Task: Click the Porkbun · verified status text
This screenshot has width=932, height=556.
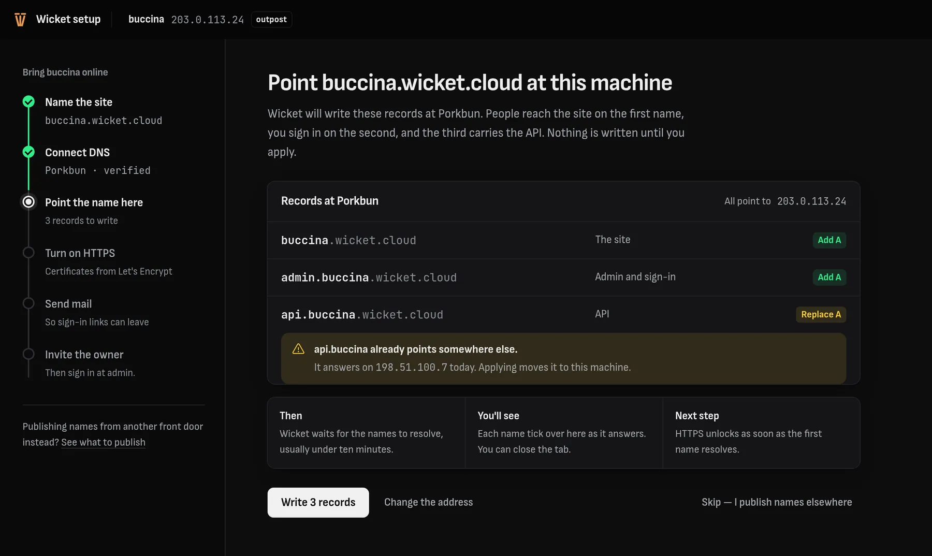Action: (x=98, y=170)
